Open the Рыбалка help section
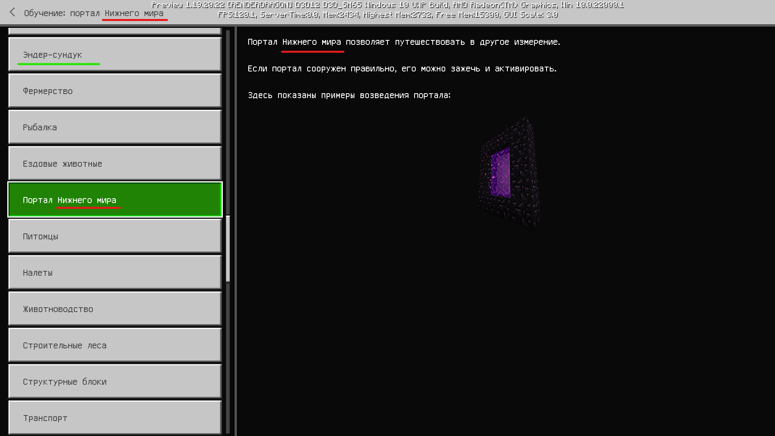The height and width of the screenshot is (436, 775). [x=115, y=127]
